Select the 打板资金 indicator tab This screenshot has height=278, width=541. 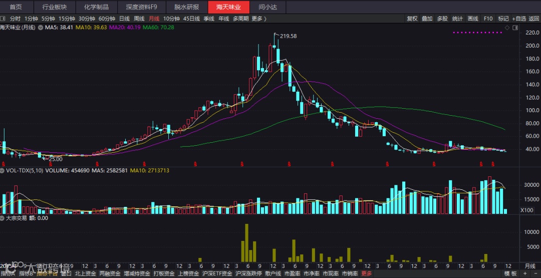[164, 274]
